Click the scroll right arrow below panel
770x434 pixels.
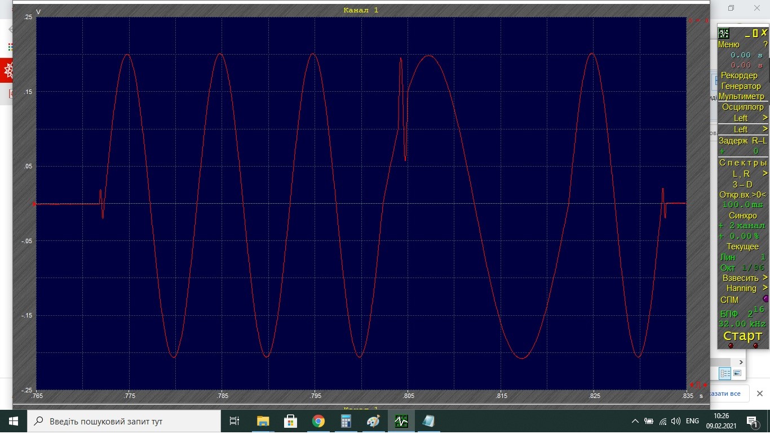(x=741, y=363)
